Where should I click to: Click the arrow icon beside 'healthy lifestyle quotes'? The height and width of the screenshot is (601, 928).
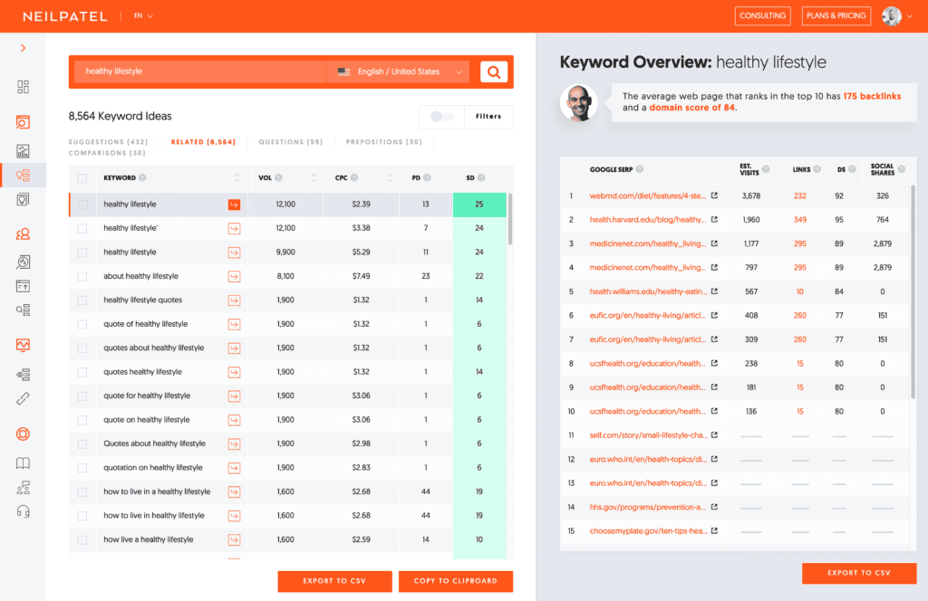(235, 300)
